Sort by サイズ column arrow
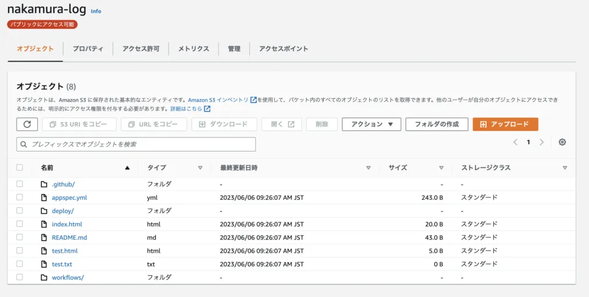 [441, 168]
